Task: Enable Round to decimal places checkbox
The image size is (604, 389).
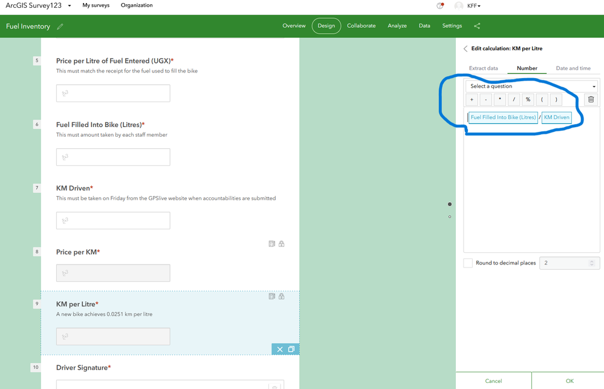Action: pyautogui.click(x=468, y=263)
